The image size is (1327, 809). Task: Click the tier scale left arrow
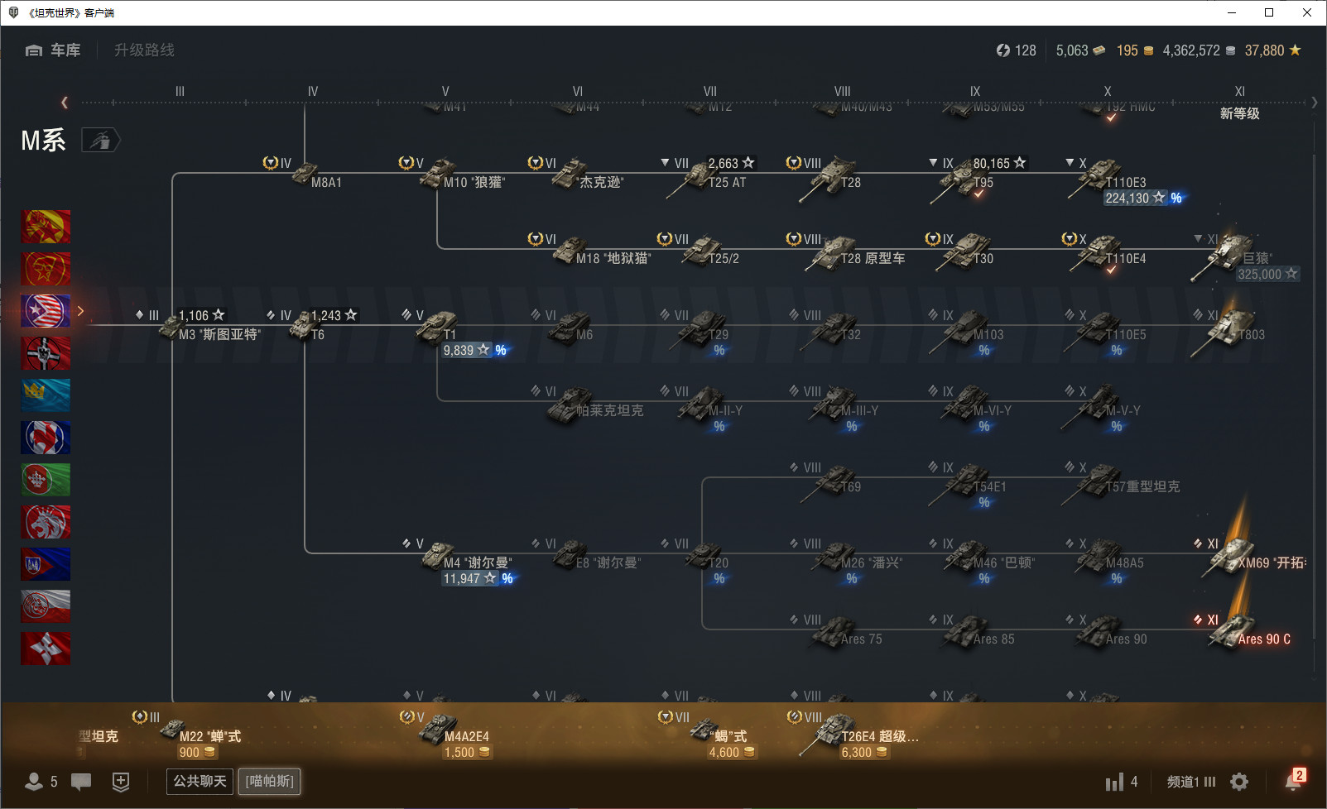(x=65, y=103)
